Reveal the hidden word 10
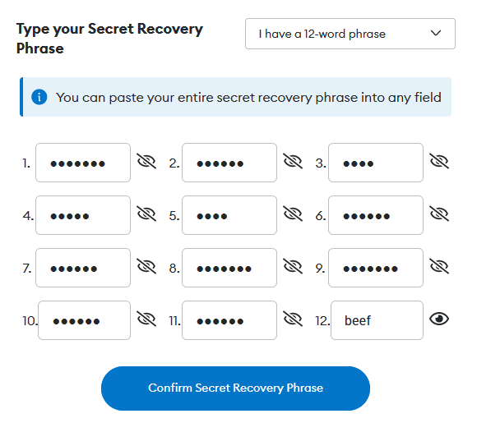Image resolution: width=477 pixels, height=432 pixels. point(146,319)
